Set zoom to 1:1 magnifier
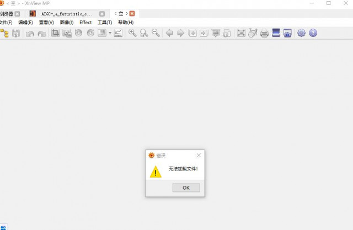 pyautogui.click(x=144, y=33)
